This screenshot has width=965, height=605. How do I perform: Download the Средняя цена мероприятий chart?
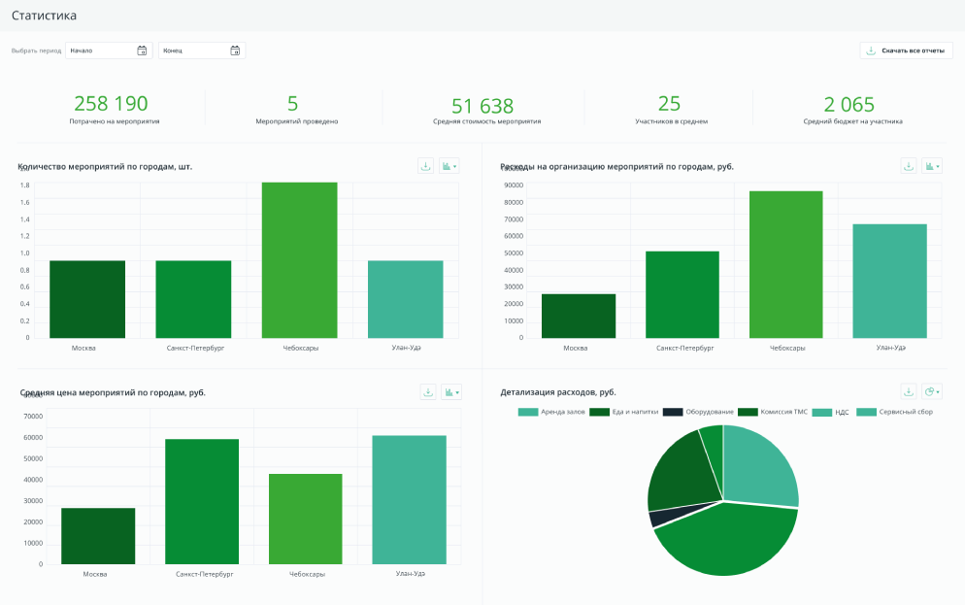(427, 392)
